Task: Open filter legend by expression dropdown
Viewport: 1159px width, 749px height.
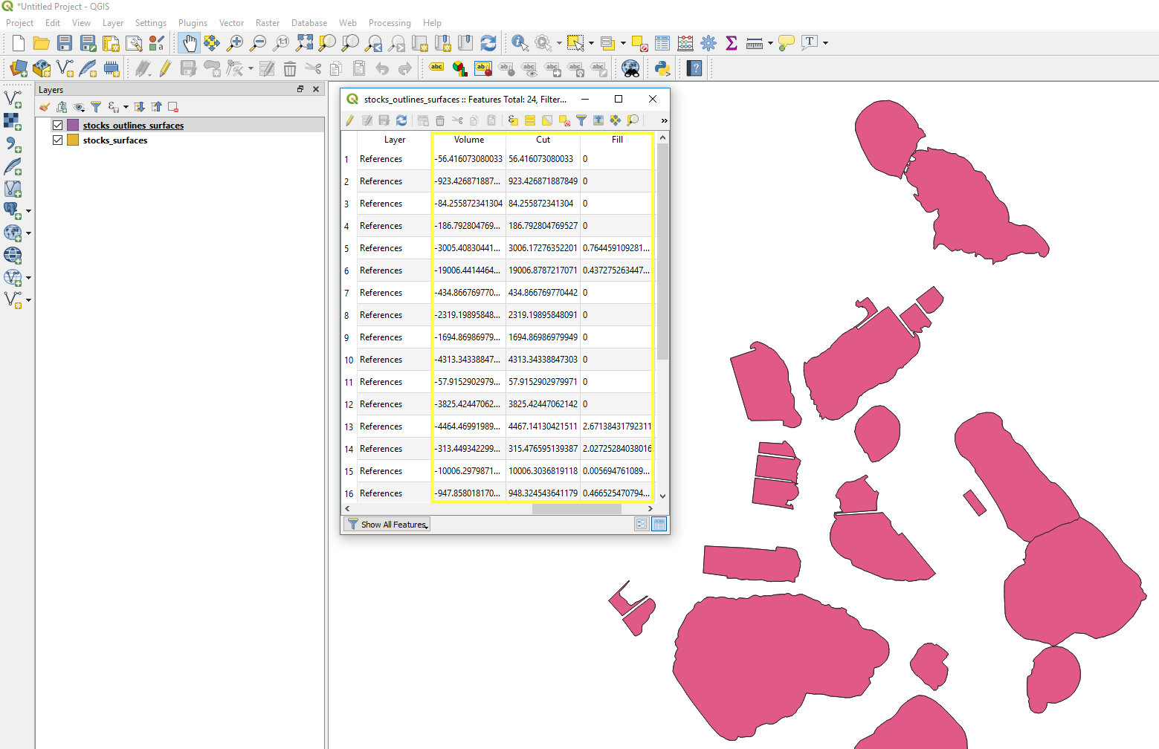Action: (126, 107)
